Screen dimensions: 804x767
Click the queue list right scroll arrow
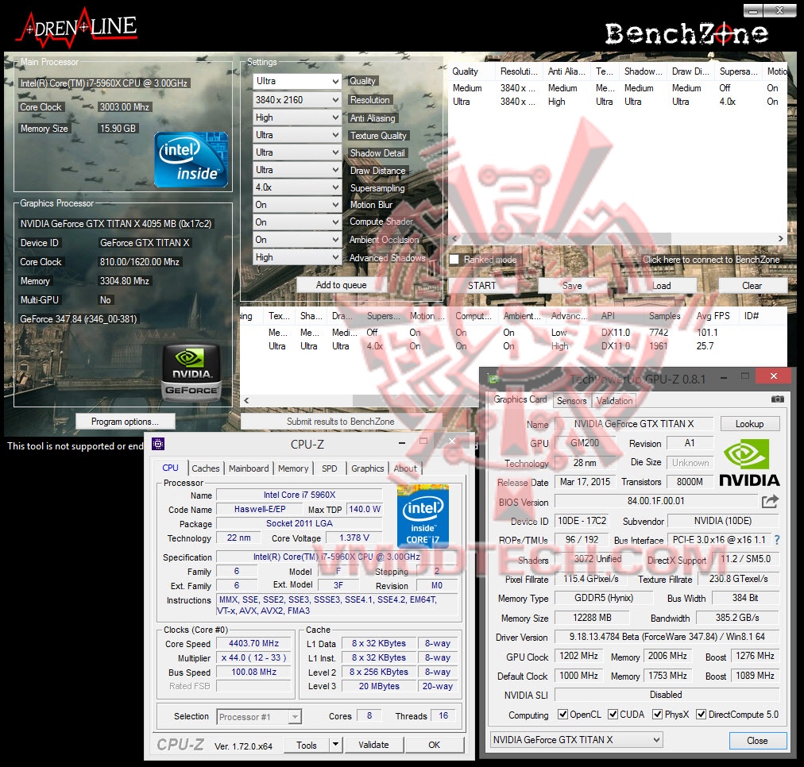[780, 238]
